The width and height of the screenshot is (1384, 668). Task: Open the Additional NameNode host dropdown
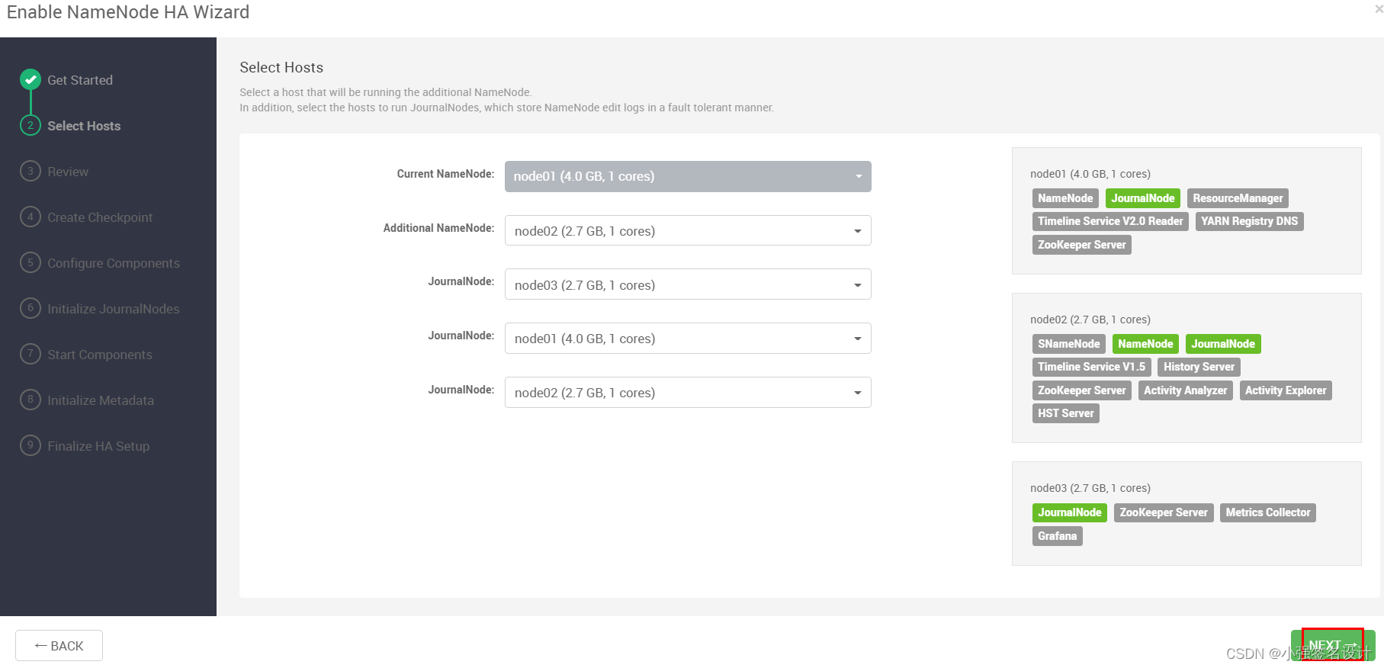688,230
